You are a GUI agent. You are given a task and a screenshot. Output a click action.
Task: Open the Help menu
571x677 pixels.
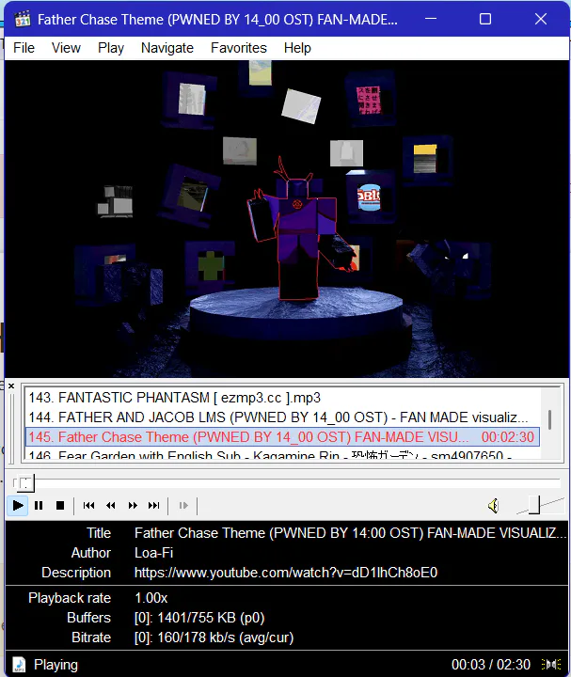pos(297,48)
